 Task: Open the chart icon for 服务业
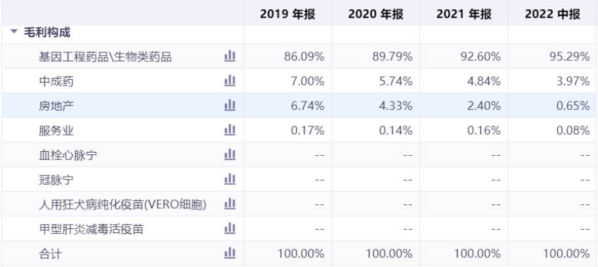pos(230,130)
